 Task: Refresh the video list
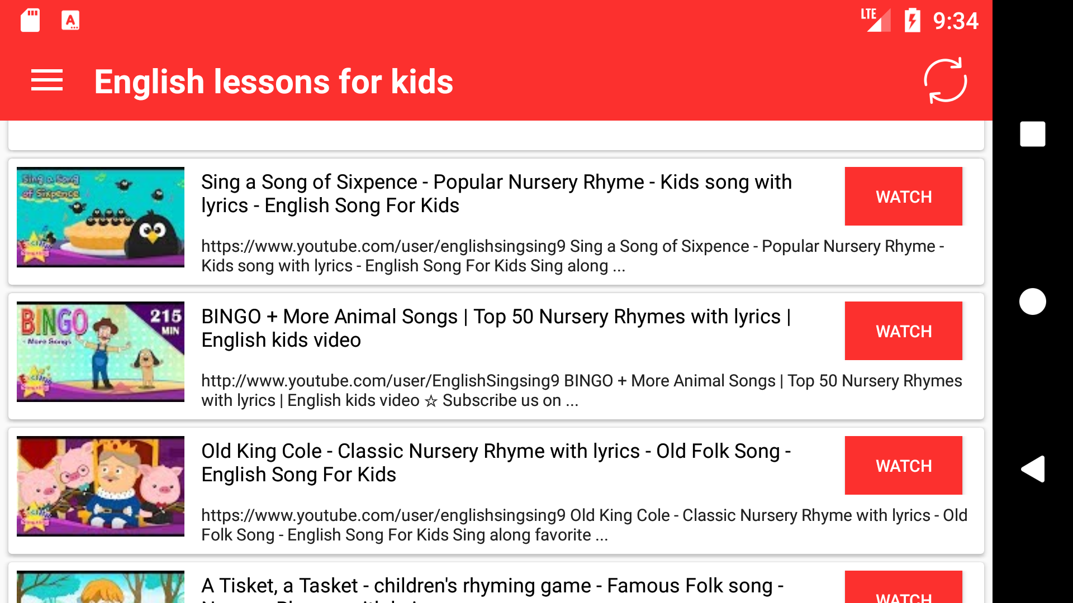coord(946,80)
